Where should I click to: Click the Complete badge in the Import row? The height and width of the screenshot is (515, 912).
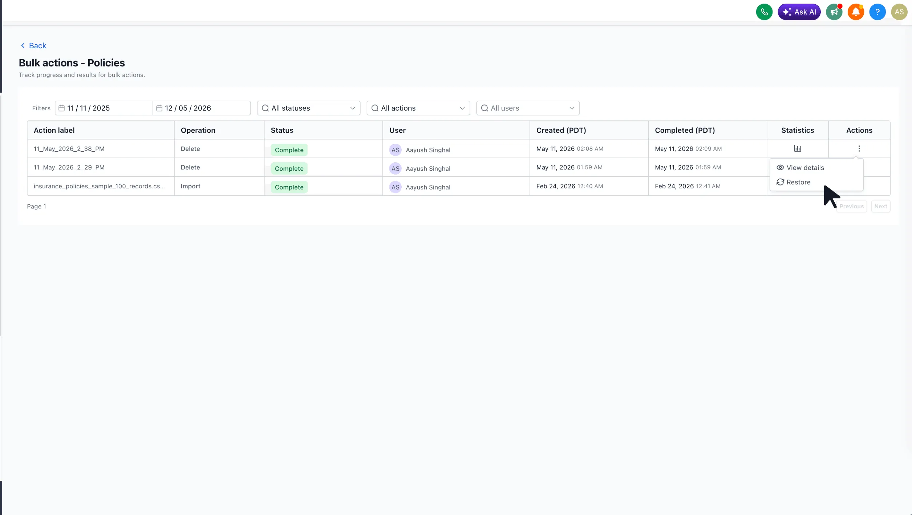[x=289, y=187]
